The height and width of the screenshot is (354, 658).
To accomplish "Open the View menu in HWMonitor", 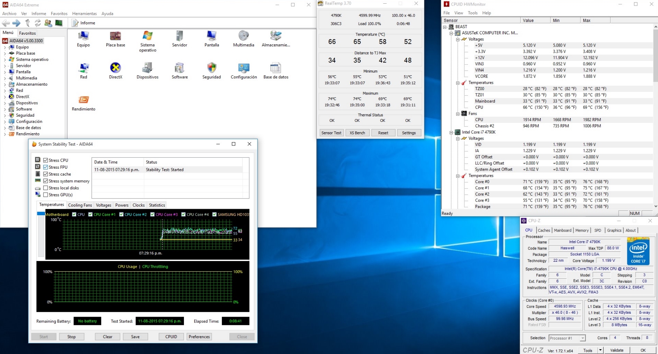I will (x=459, y=13).
